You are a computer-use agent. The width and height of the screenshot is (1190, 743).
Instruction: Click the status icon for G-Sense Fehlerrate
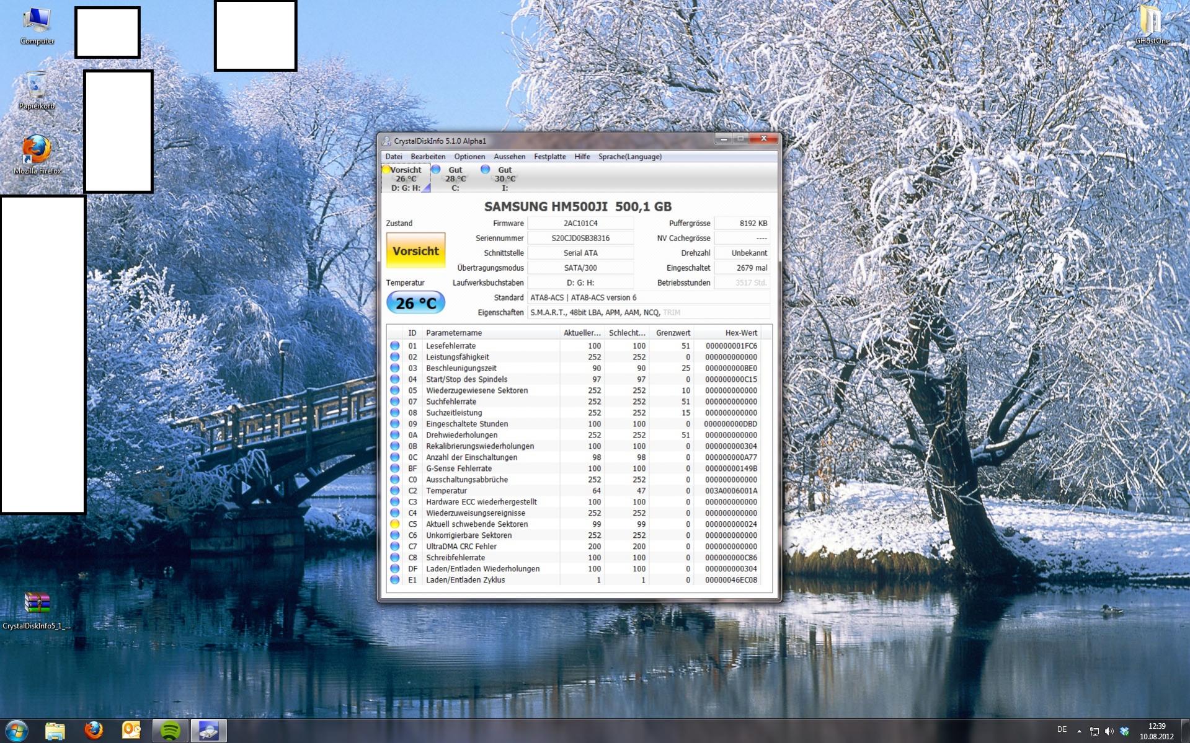point(394,468)
